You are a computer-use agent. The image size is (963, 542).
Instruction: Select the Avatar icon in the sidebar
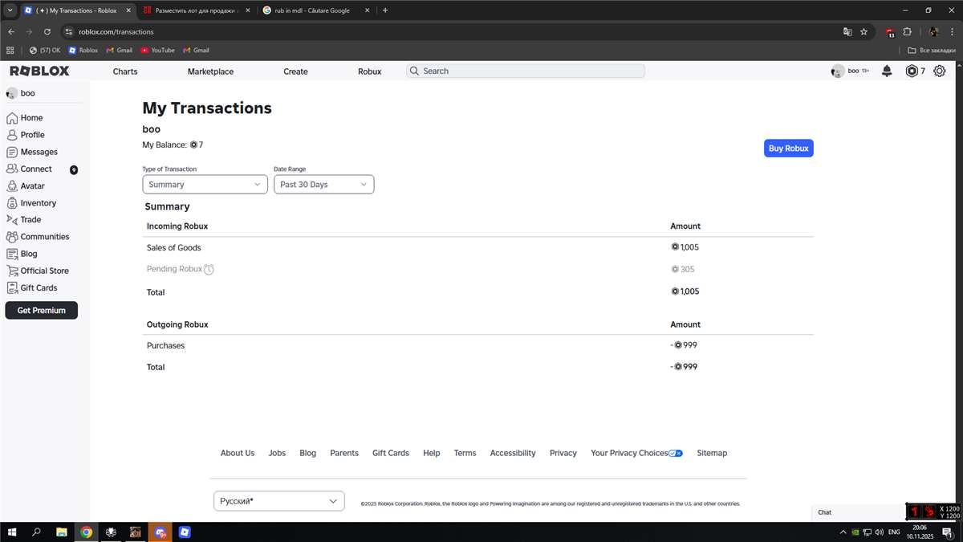coord(11,185)
